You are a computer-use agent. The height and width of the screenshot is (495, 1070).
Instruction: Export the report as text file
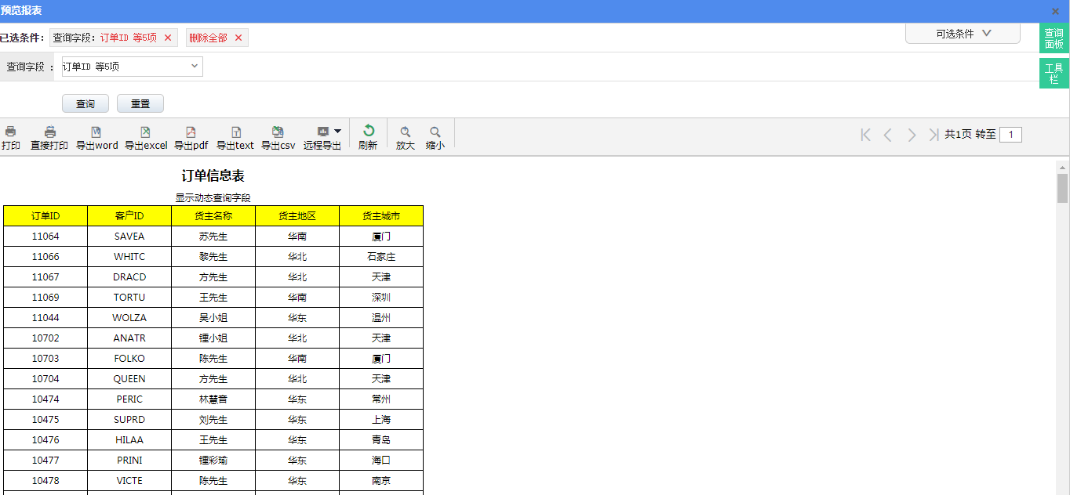(x=235, y=132)
